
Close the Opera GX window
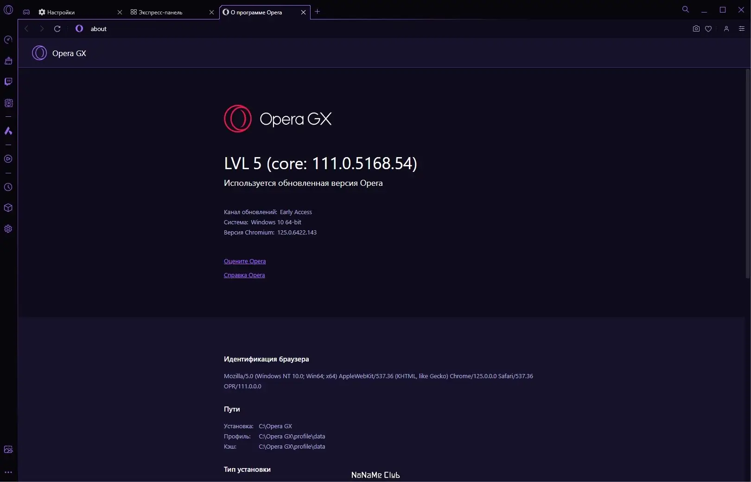(741, 10)
